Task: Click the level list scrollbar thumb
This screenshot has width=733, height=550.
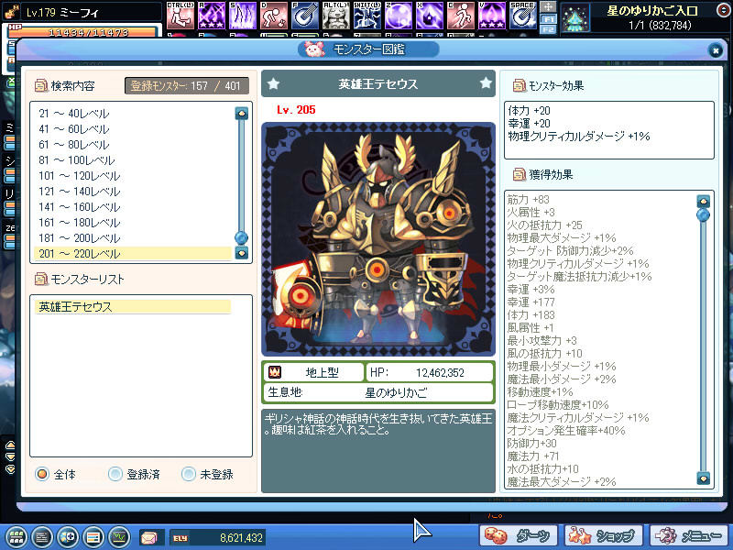Action: click(x=241, y=237)
